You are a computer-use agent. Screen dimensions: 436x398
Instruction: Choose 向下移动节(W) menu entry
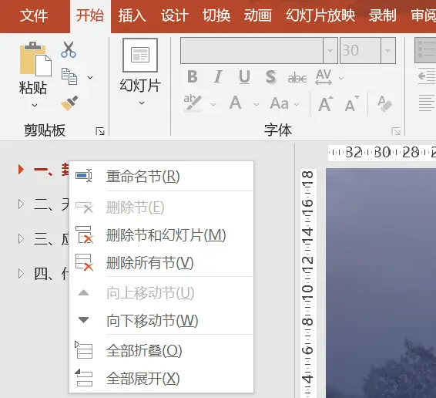pyautogui.click(x=161, y=321)
